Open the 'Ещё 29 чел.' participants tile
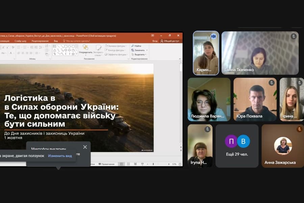 [237, 146]
